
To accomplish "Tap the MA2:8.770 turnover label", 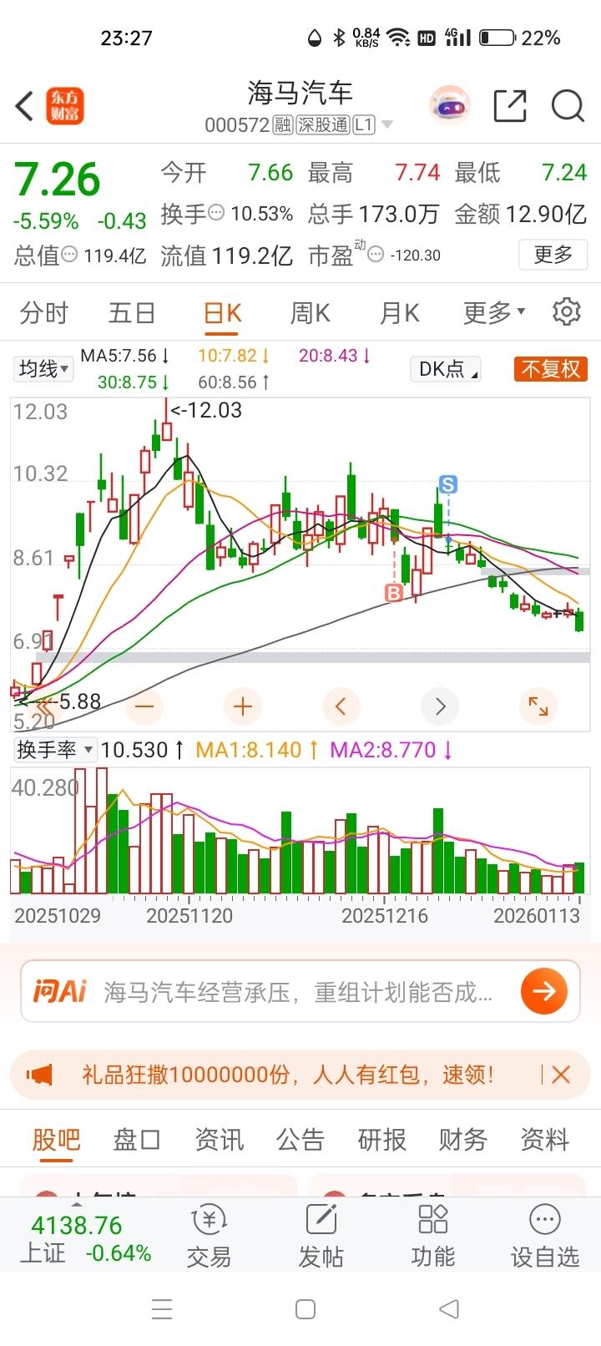I will (391, 750).
